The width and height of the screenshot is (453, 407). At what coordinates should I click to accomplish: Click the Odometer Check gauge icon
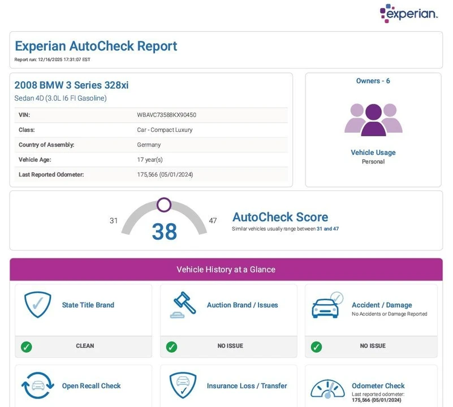click(327, 389)
